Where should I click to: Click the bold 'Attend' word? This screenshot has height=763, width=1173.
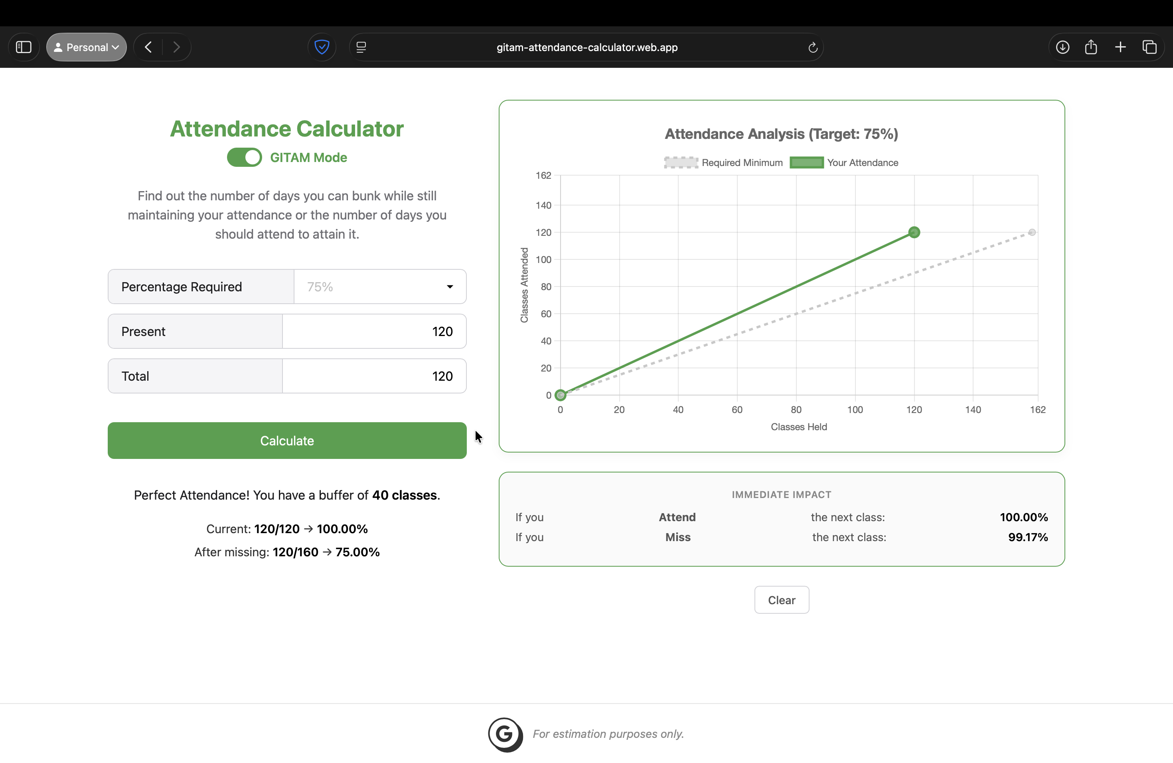click(x=677, y=517)
